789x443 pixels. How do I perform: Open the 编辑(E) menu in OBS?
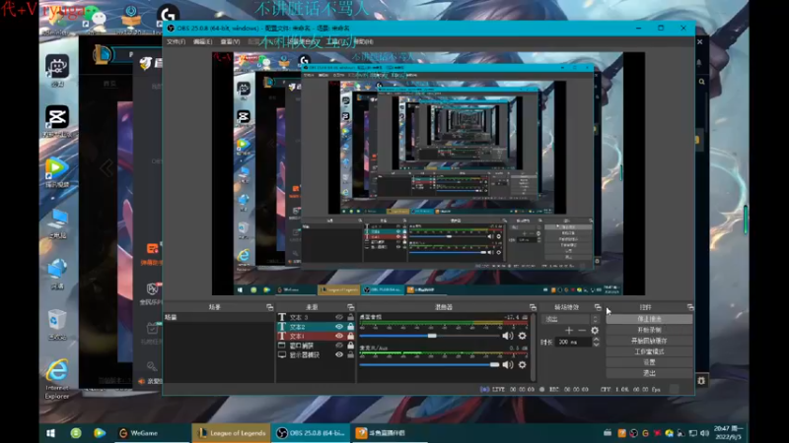click(202, 41)
